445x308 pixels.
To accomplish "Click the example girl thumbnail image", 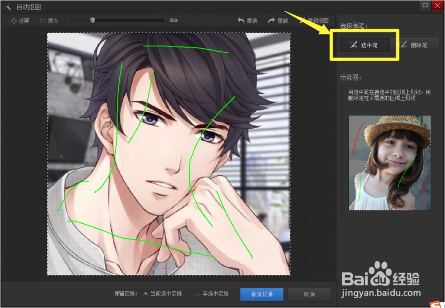I will 390,163.
